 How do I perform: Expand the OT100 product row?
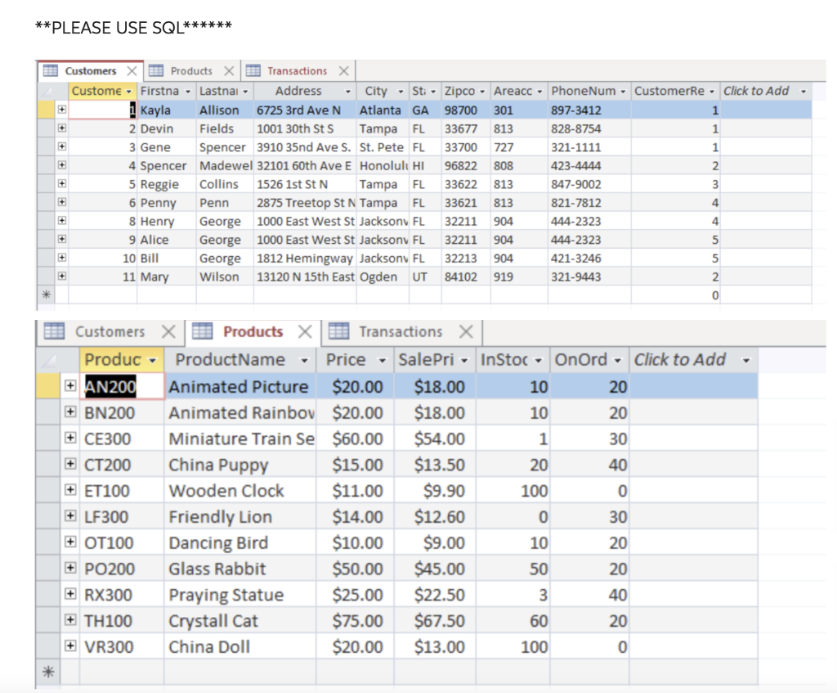70,542
